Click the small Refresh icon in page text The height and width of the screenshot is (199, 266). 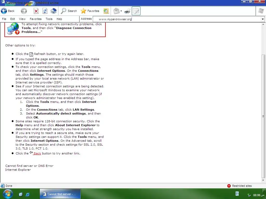point(31,54)
